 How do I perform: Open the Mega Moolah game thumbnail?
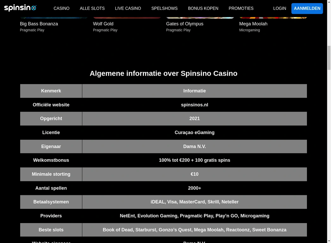(273, 17)
